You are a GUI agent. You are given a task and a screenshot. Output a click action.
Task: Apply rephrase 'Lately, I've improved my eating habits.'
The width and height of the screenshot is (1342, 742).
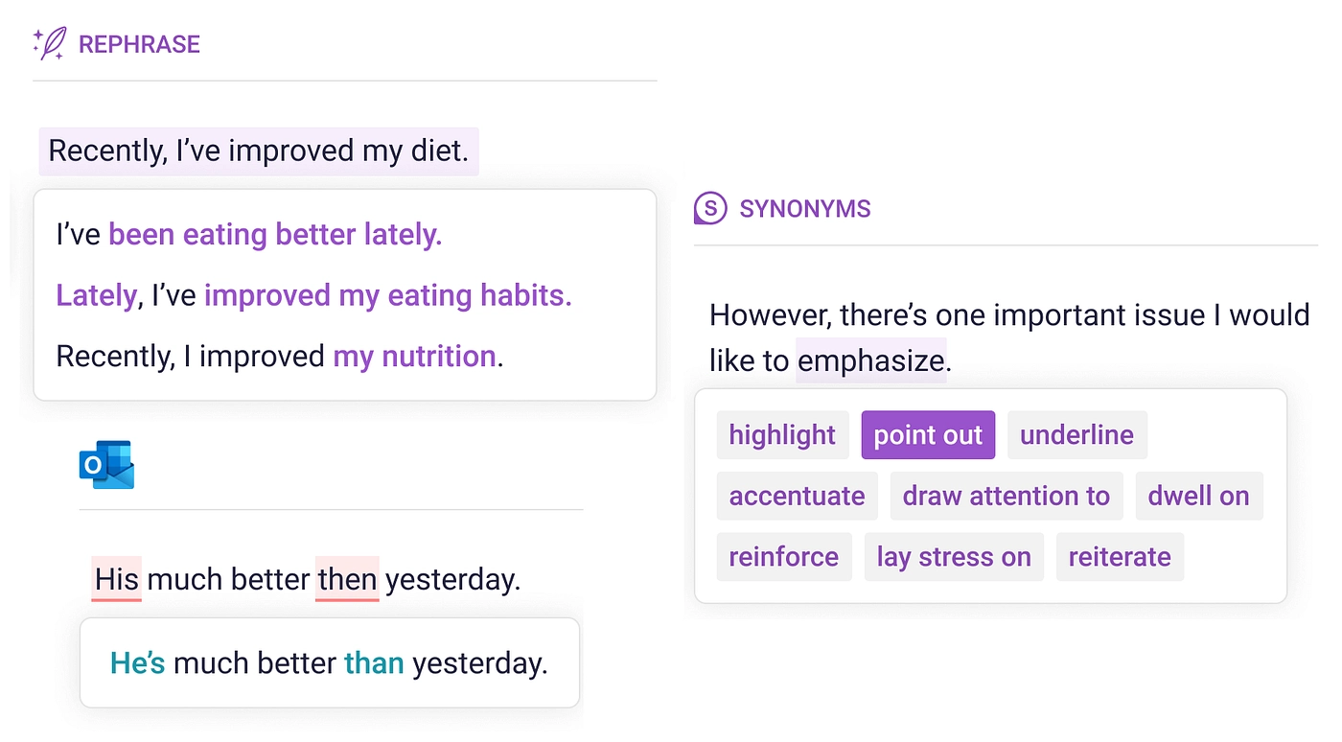[313, 295]
